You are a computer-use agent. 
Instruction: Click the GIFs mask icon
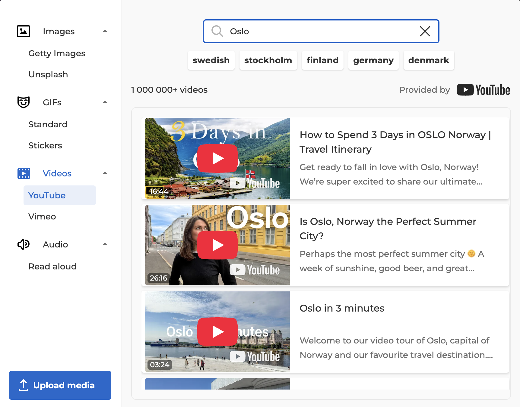[x=24, y=102]
